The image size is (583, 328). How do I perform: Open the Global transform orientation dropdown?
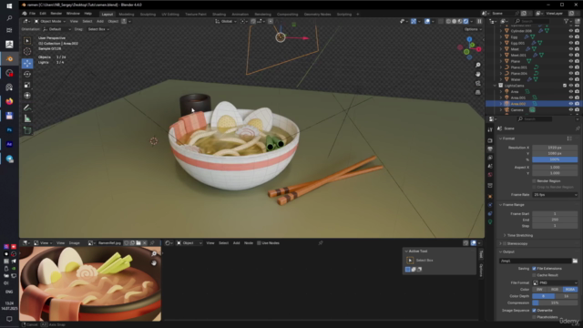tap(226, 21)
